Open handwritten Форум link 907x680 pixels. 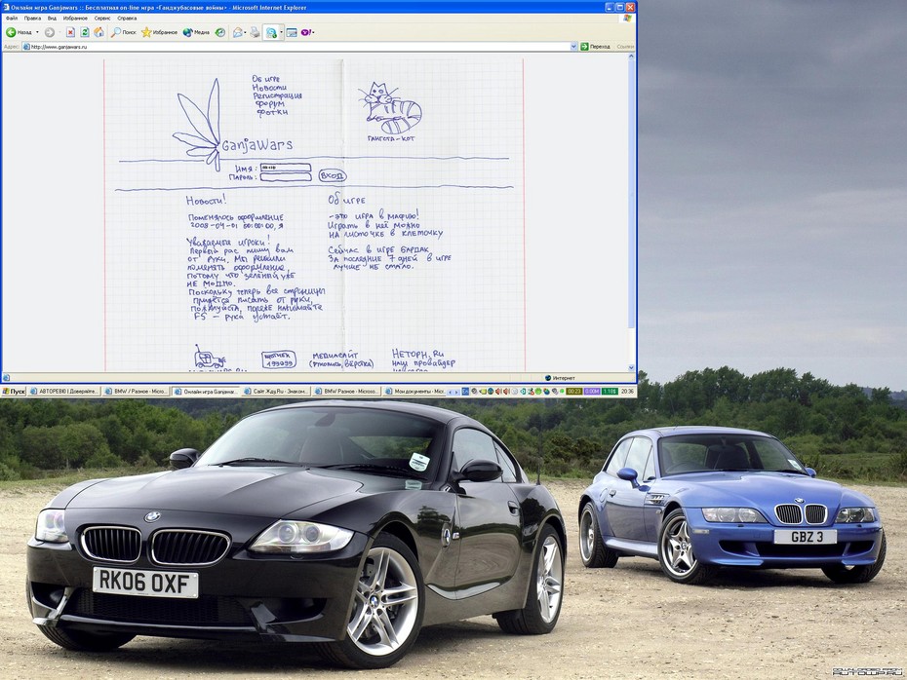270,104
